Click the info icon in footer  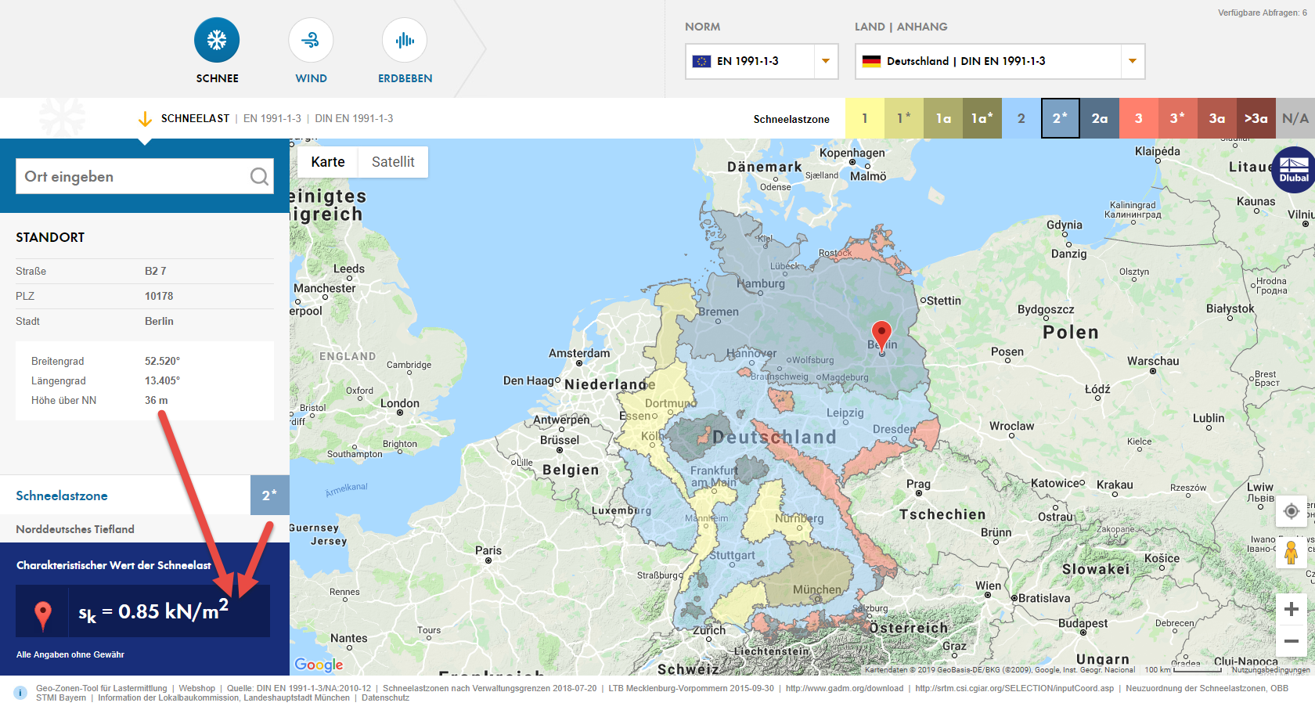pyautogui.click(x=20, y=693)
